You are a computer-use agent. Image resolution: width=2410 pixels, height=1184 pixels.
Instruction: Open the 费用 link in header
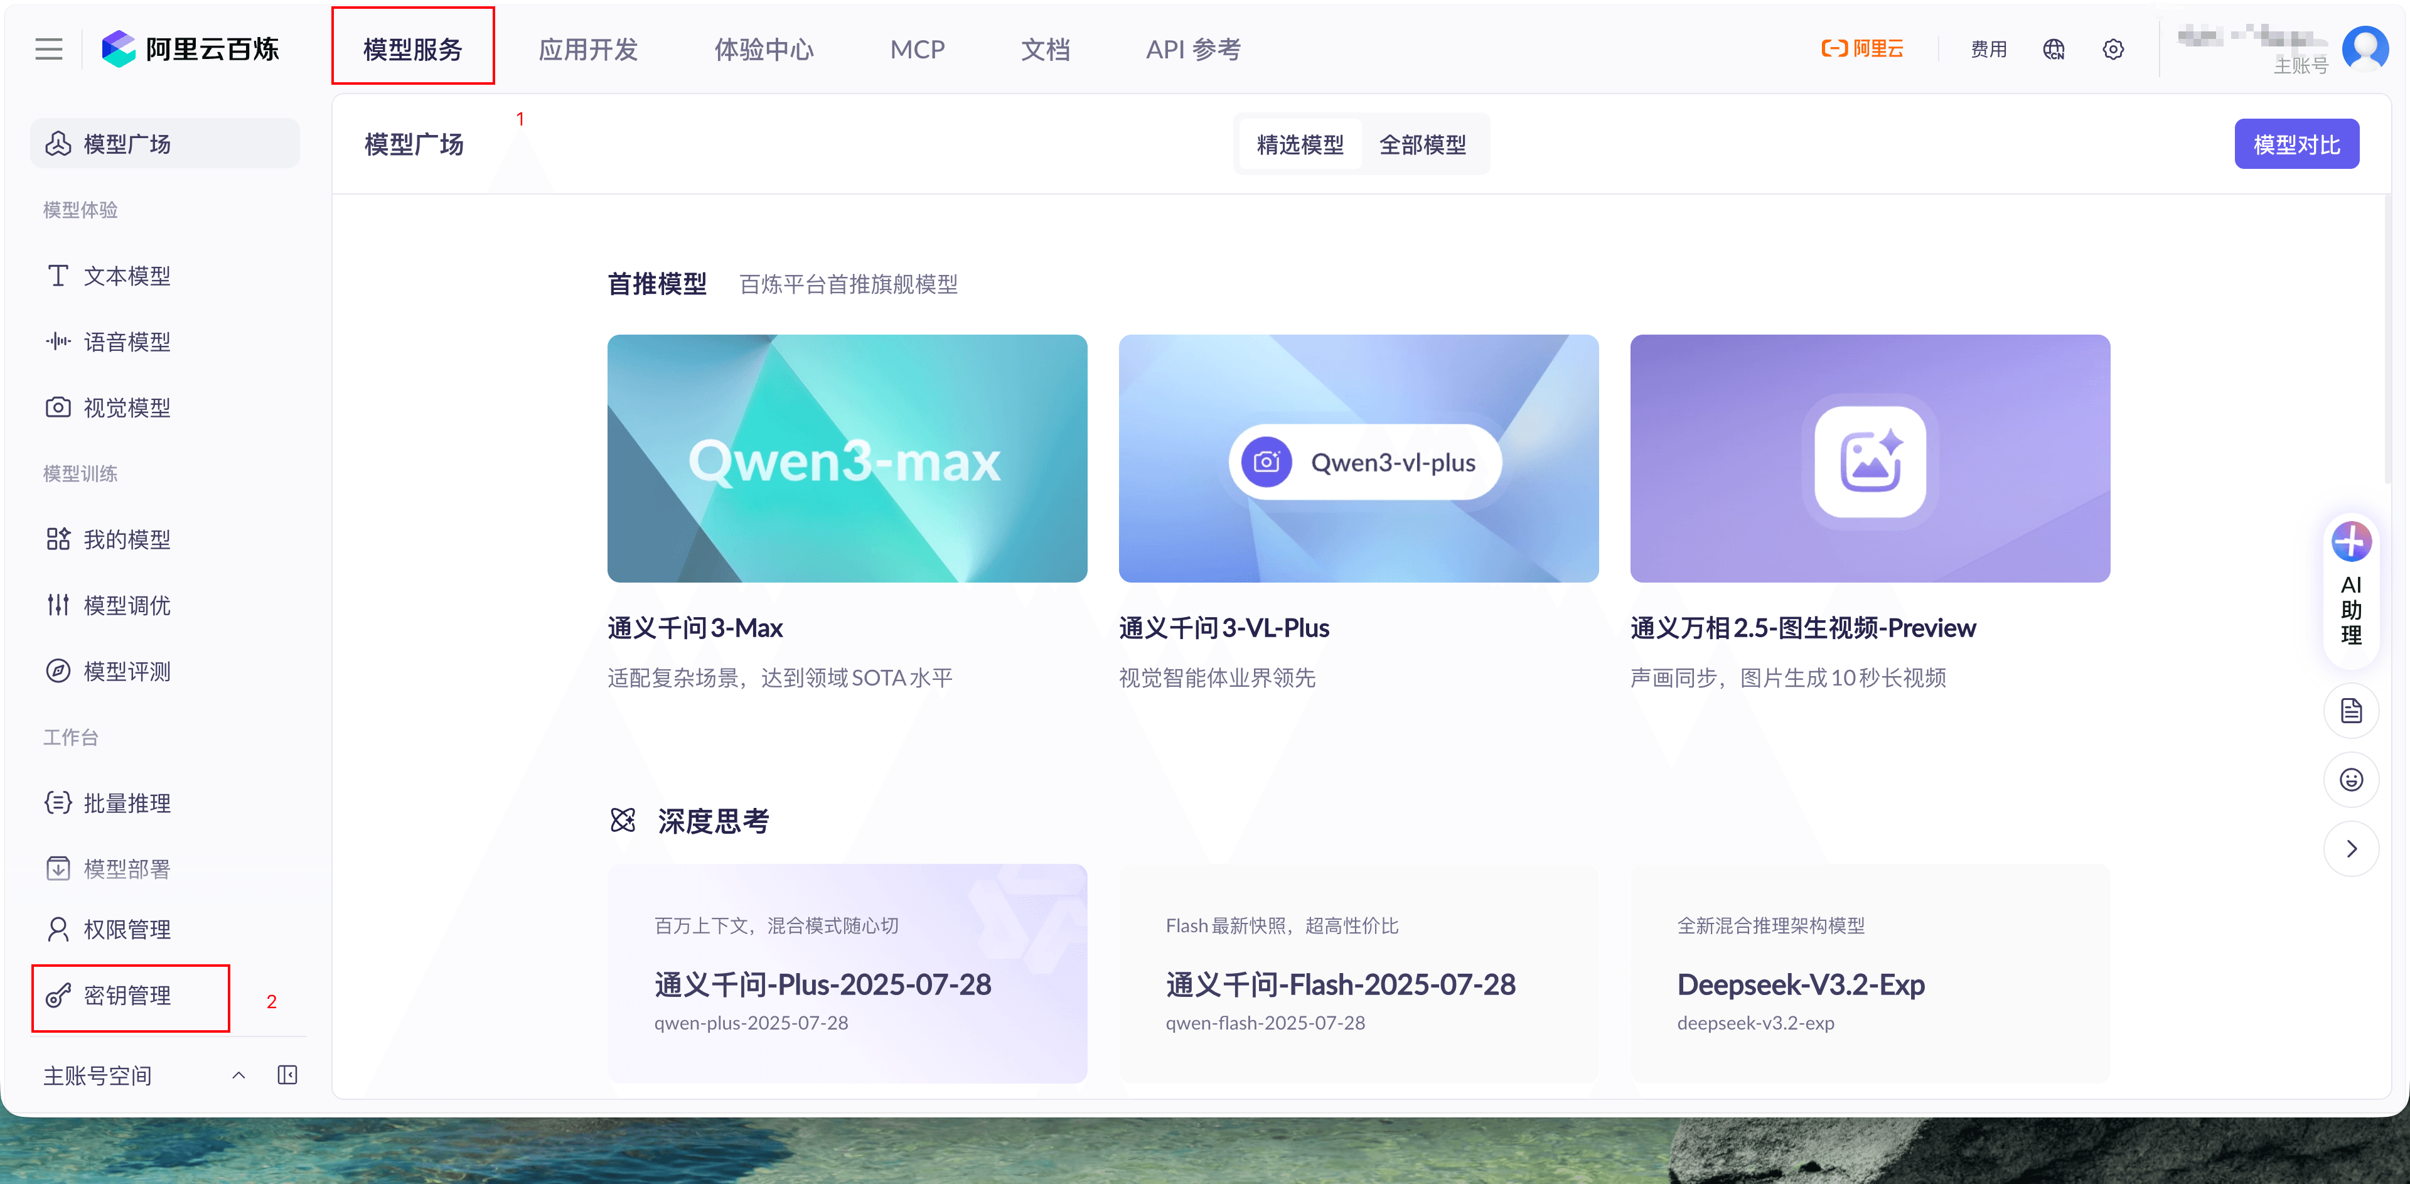tap(1988, 50)
